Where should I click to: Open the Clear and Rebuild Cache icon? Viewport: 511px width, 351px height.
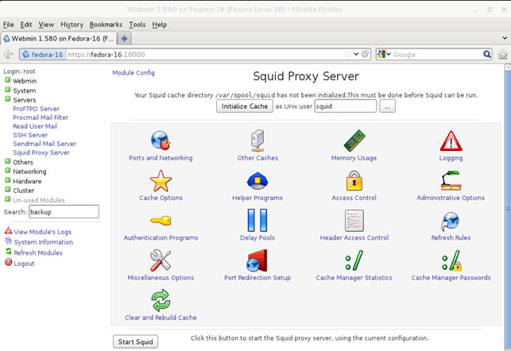(161, 300)
